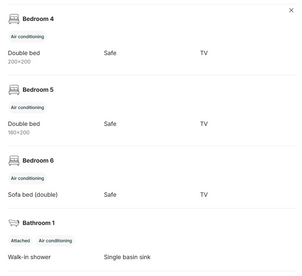Click Air conditioning tag in Bathroom 1

click(55, 241)
